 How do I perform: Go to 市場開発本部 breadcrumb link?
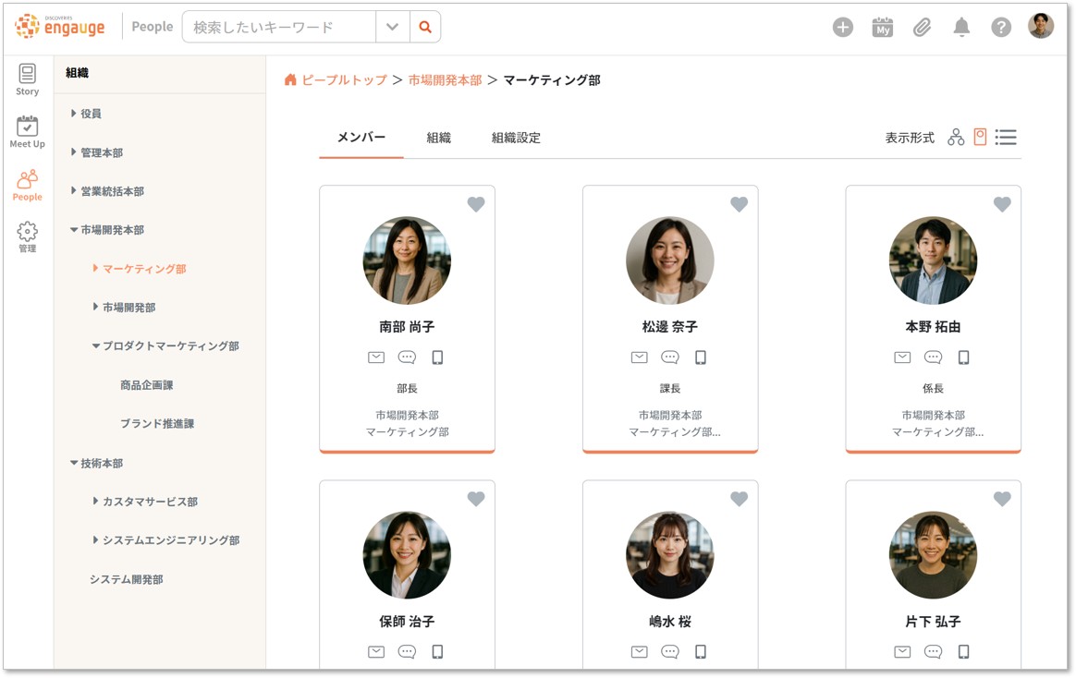click(446, 80)
